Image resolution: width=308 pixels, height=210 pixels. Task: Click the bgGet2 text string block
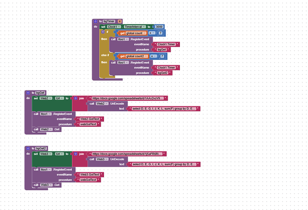pos(162,73)
